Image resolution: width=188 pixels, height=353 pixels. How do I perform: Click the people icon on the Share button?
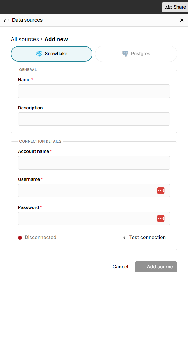pyautogui.click(x=168, y=7)
